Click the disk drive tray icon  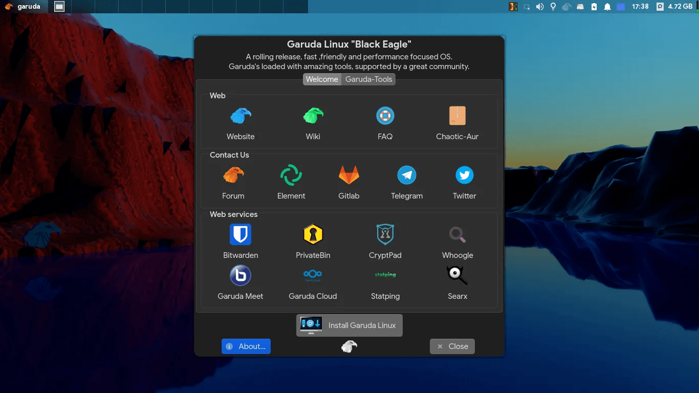point(580,7)
